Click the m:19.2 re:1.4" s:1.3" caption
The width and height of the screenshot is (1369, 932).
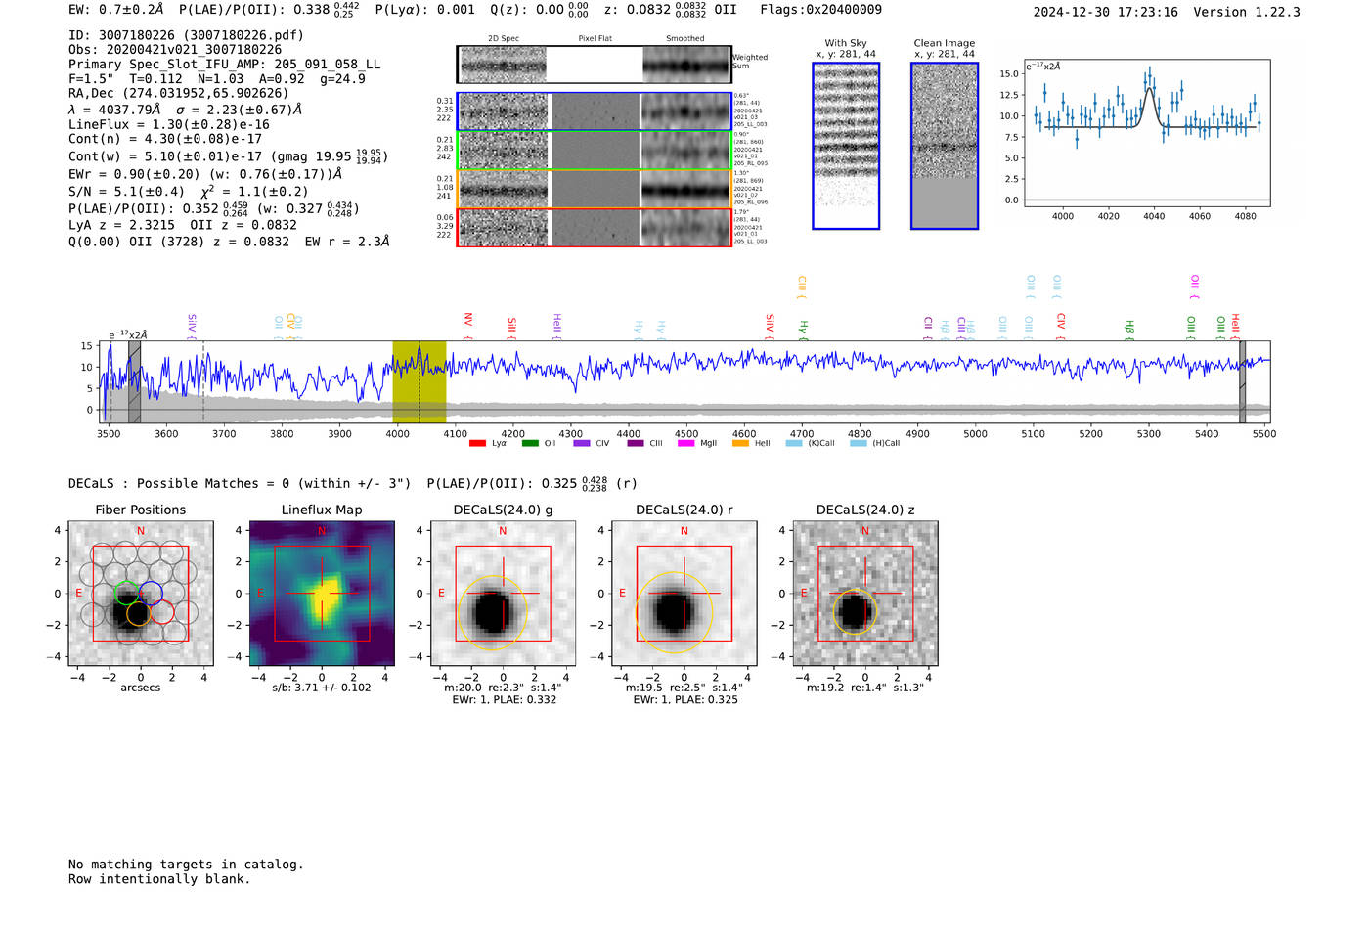[x=865, y=688]
